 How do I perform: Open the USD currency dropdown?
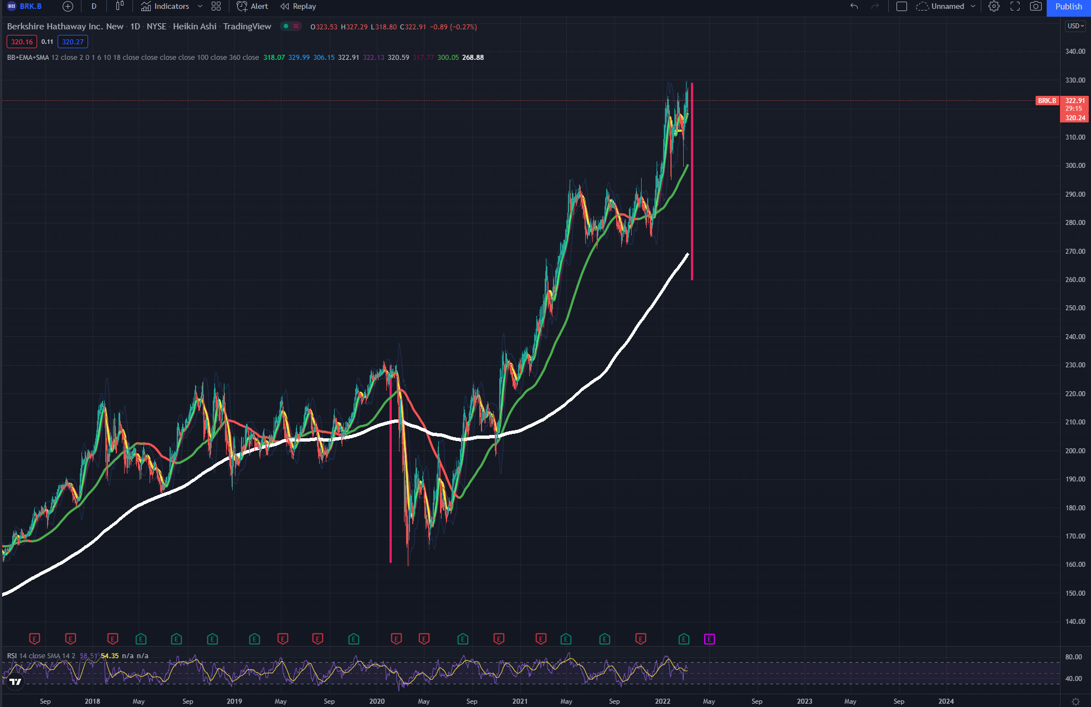pos(1075,26)
